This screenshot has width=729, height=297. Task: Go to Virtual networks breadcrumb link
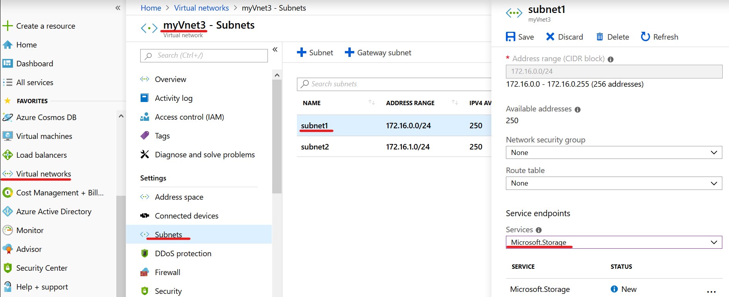pyautogui.click(x=201, y=8)
